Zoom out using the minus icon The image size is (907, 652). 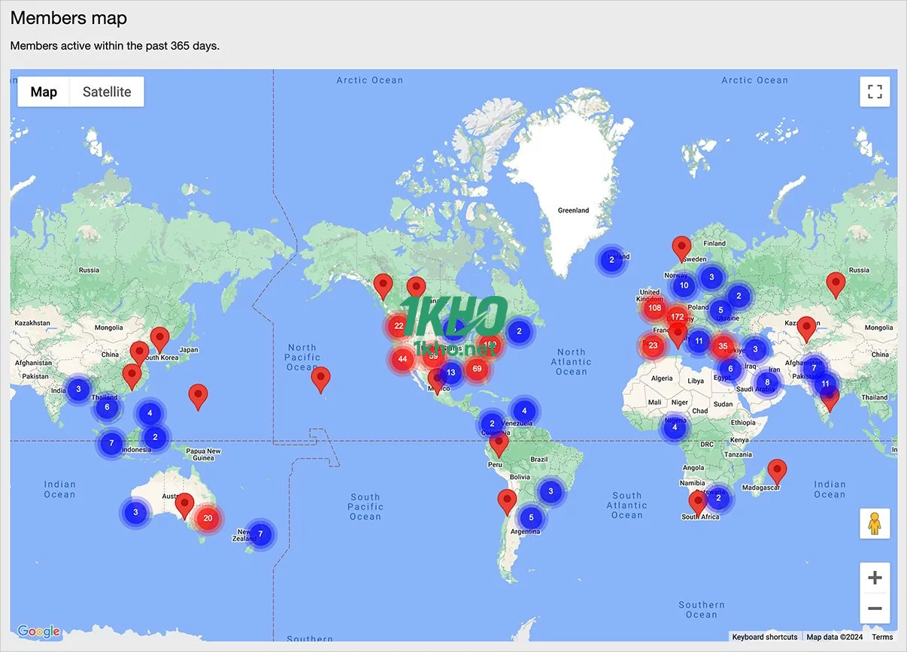point(875,608)
